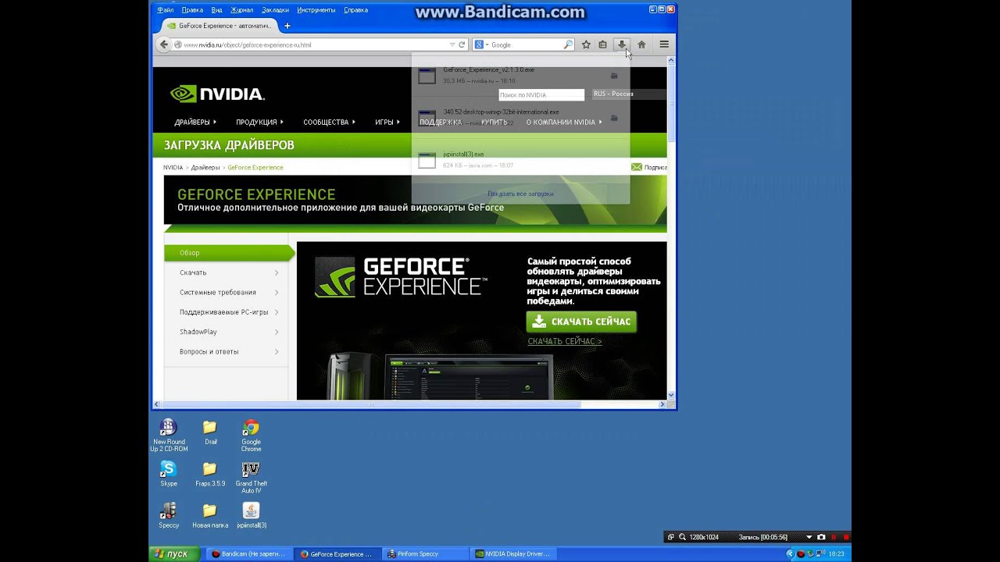Open the Вопросы и ответы sidebar section
Viewport: 1000px width, 562px height.
226,351
